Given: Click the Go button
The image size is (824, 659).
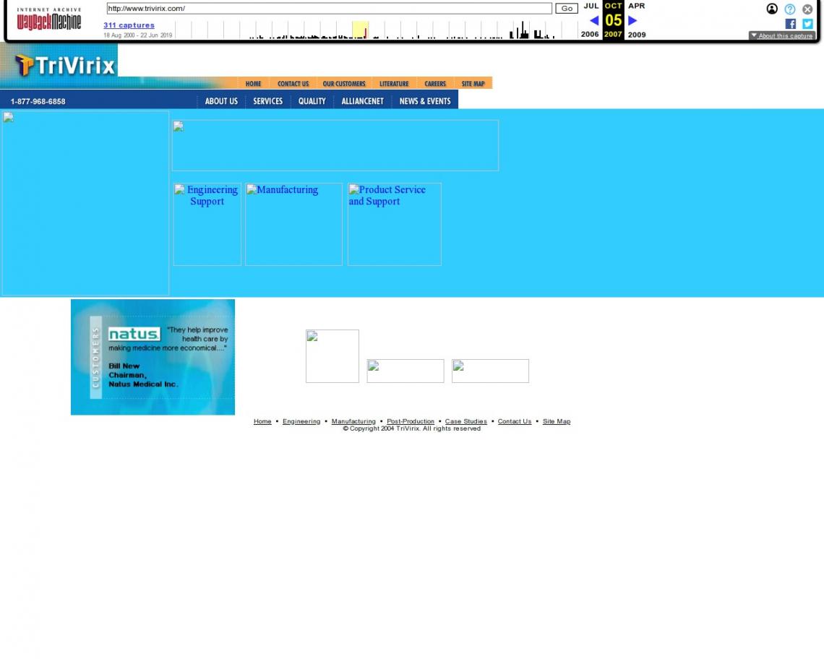Looking at the screenshot, I should coord(567,9).
